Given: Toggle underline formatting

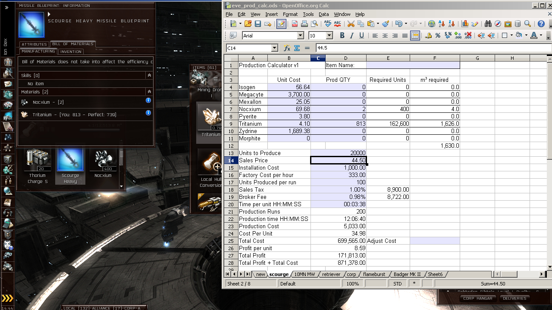Looking at the screenshot, I should click(362, 35).
